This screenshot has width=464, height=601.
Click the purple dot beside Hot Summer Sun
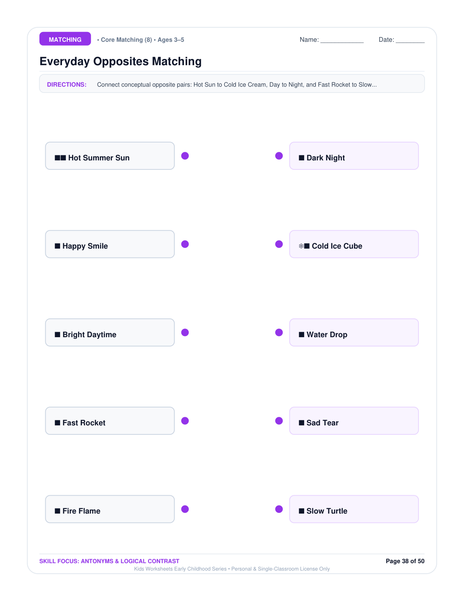[x=185, y=156]
